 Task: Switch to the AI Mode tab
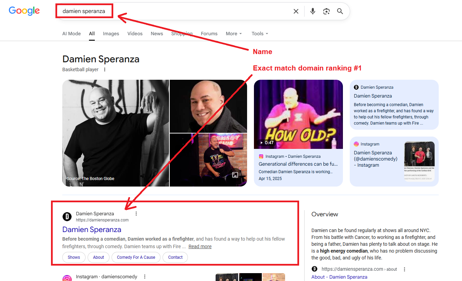[72, 34]
